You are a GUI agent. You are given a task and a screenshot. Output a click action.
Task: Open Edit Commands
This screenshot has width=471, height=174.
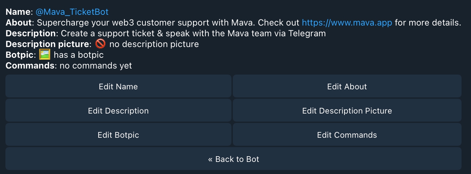347,135
